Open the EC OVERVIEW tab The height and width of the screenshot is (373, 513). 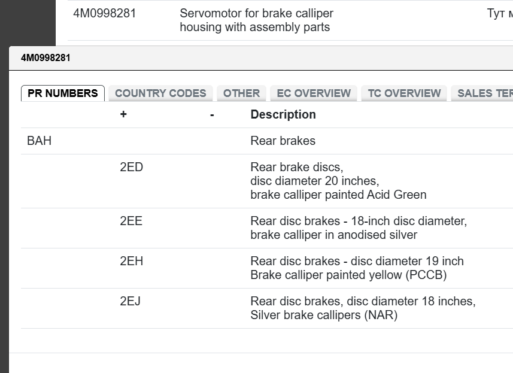pyautogui.click(x=314, y=93)
